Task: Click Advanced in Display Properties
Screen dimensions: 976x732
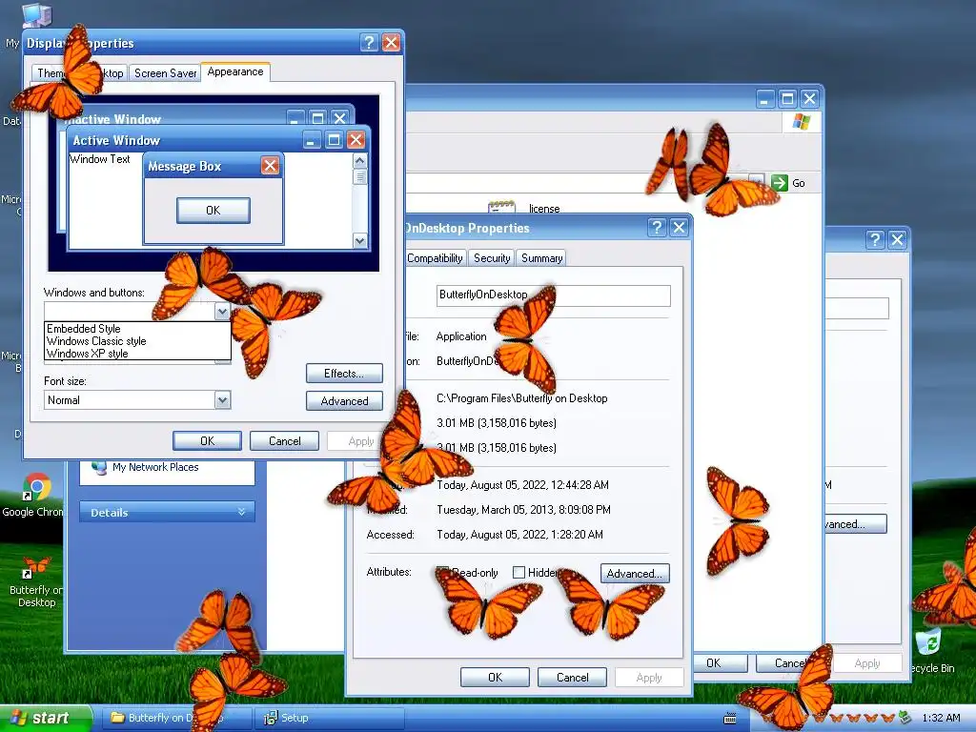Action: pos(344,401)
